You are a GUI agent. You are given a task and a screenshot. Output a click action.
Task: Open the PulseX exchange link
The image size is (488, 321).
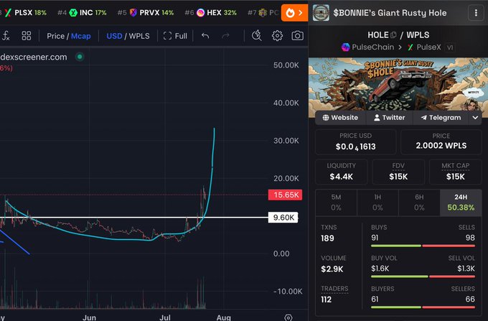tap(424, 47)
